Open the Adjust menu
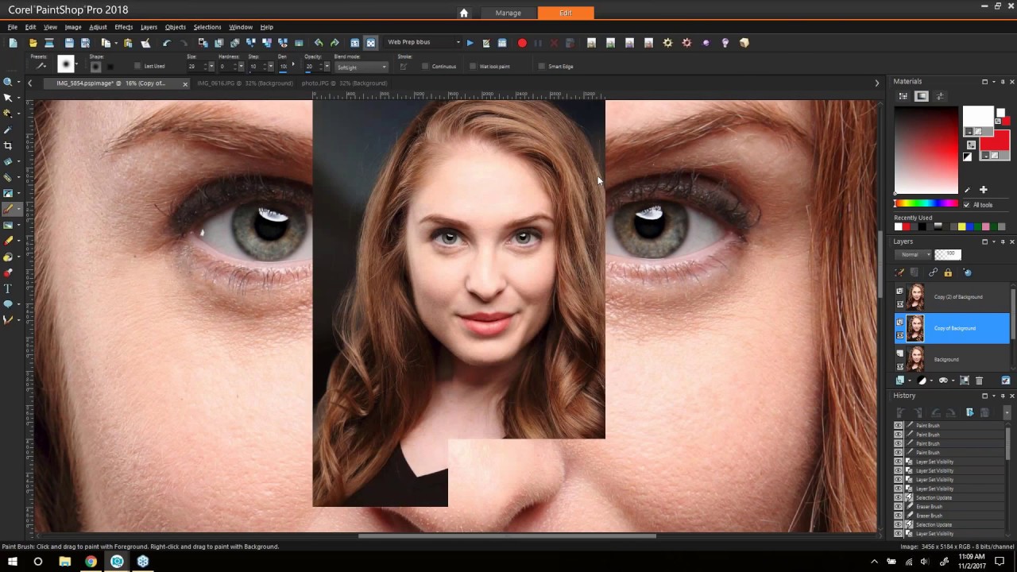Image resolution: width=1017 pixels, height=572 pixels. 98,27
